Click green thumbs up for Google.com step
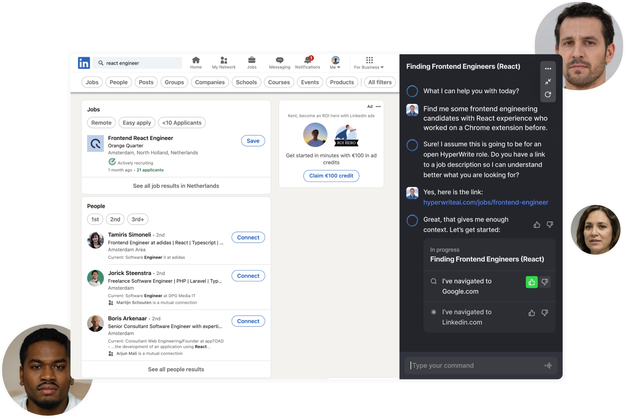Image resolution: width=625 pixels, height=418 pixels. tap(532, 282)
